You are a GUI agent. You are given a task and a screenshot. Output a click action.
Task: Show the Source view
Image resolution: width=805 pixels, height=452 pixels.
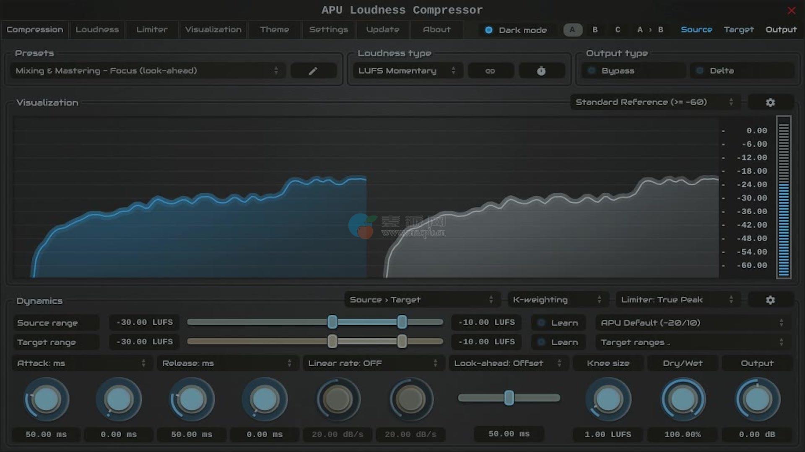pos(696,30)
